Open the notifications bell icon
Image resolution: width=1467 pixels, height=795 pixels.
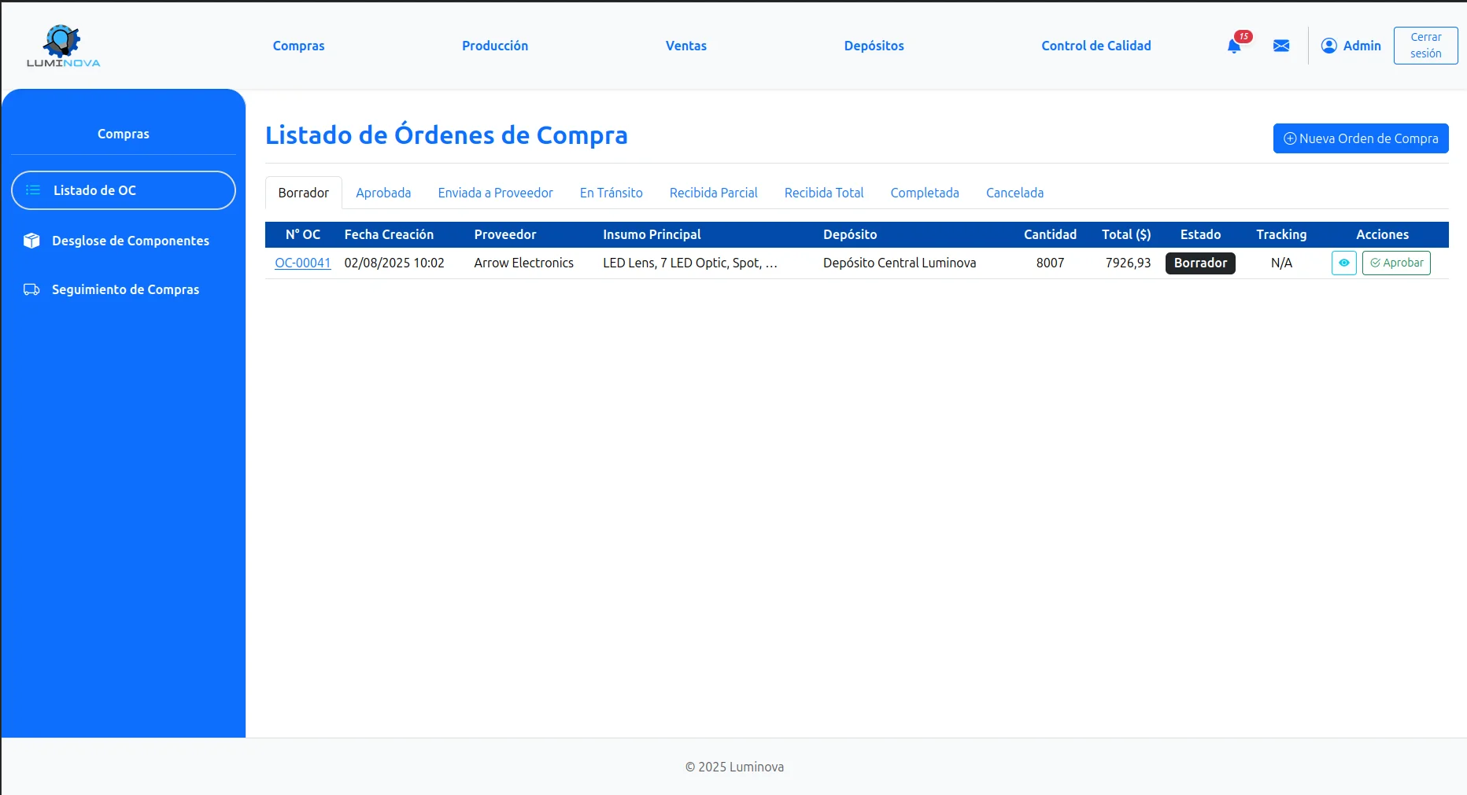(1234, 46)
